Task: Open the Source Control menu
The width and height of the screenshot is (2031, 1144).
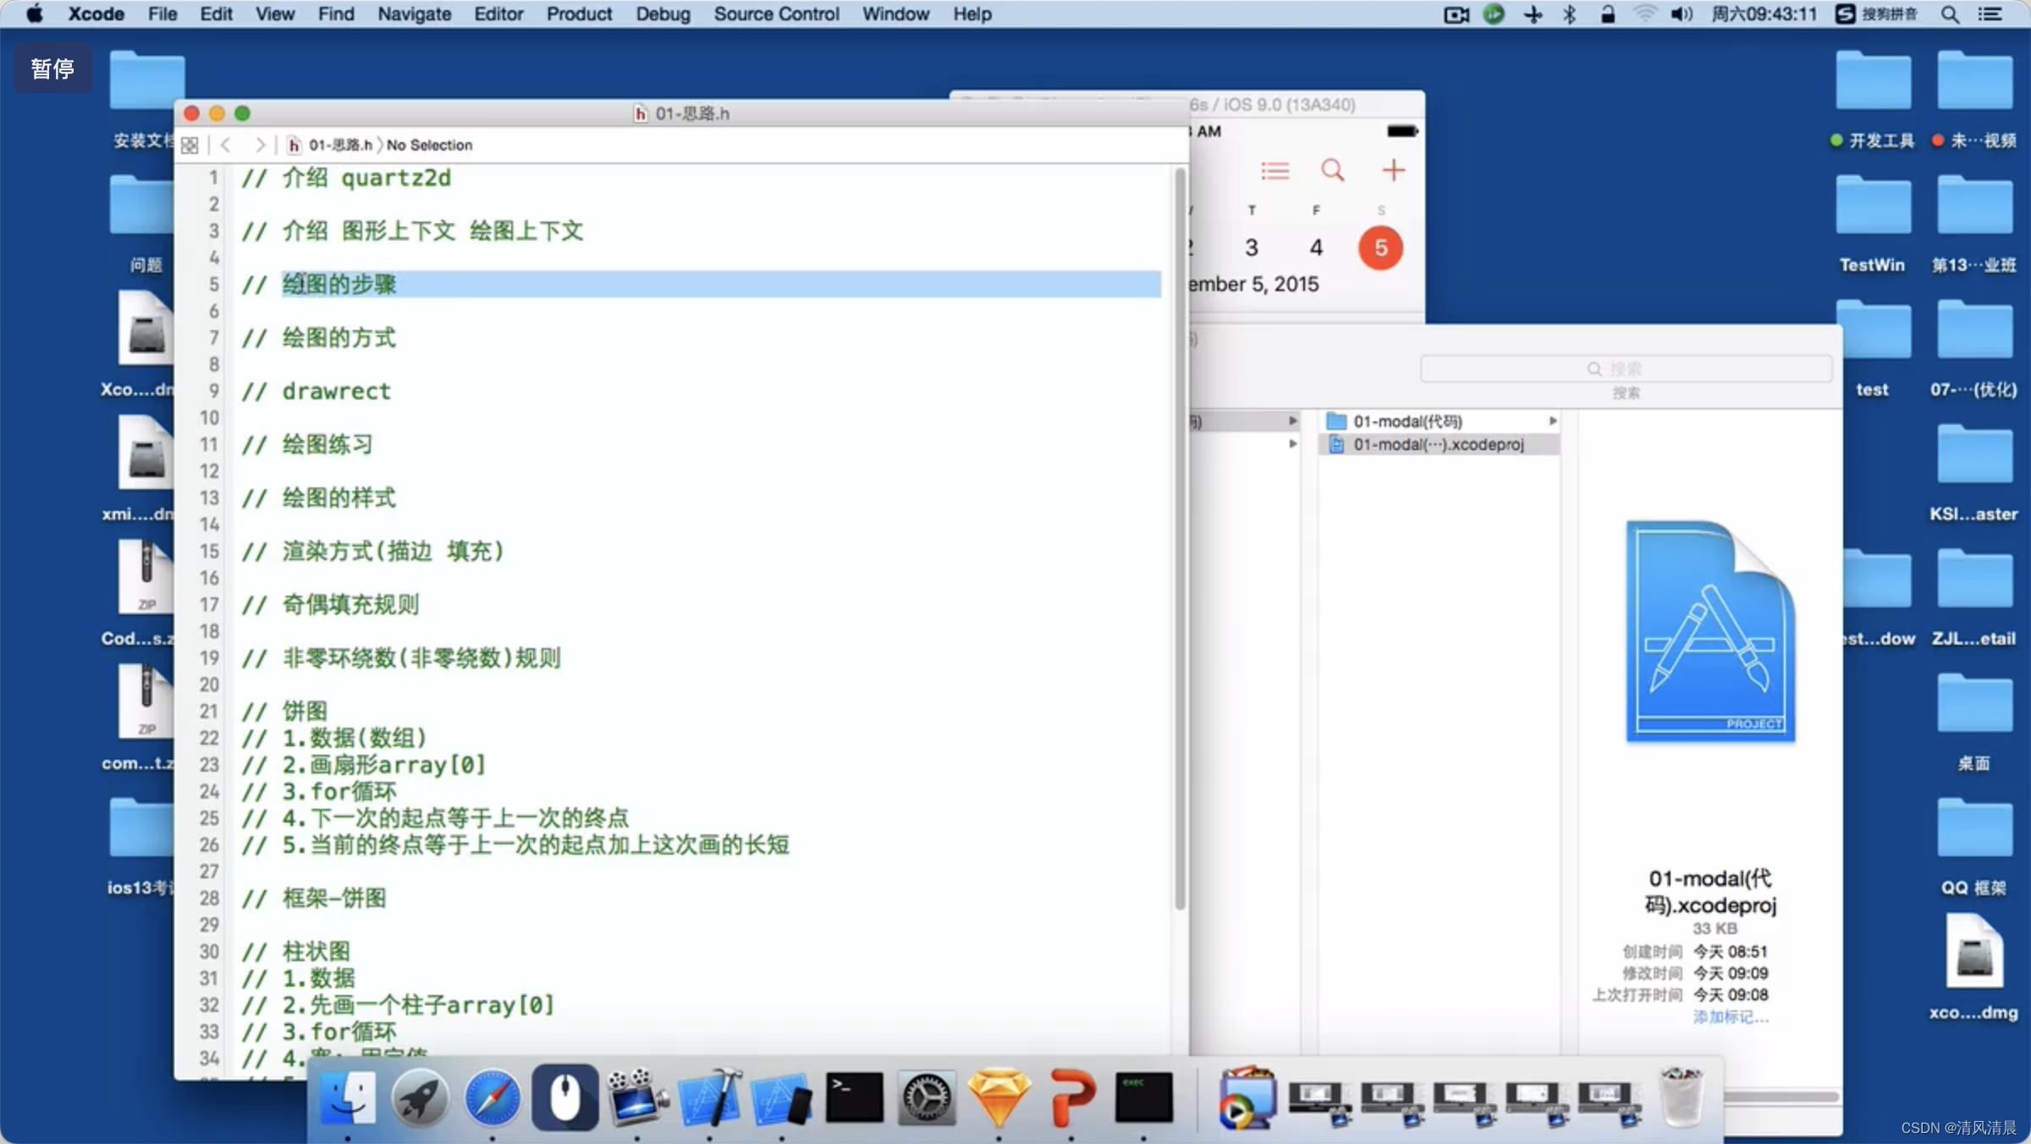Action: click(776, 14)
